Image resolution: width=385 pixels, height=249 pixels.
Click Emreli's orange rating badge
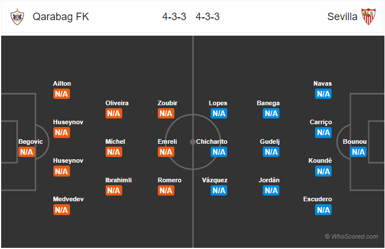[166, 152]
